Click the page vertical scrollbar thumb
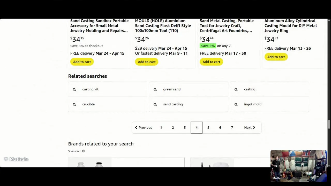 [329, 124]
